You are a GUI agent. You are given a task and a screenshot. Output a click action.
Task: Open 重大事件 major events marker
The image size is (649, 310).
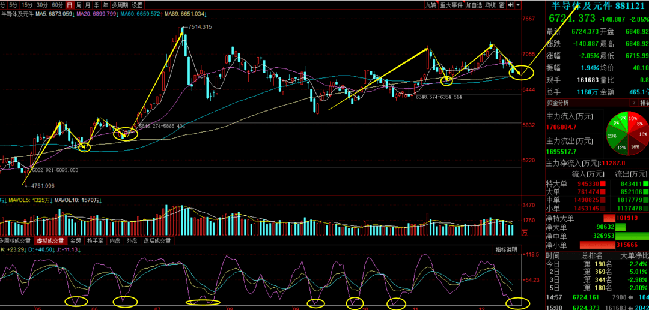(x=451, y=5)
